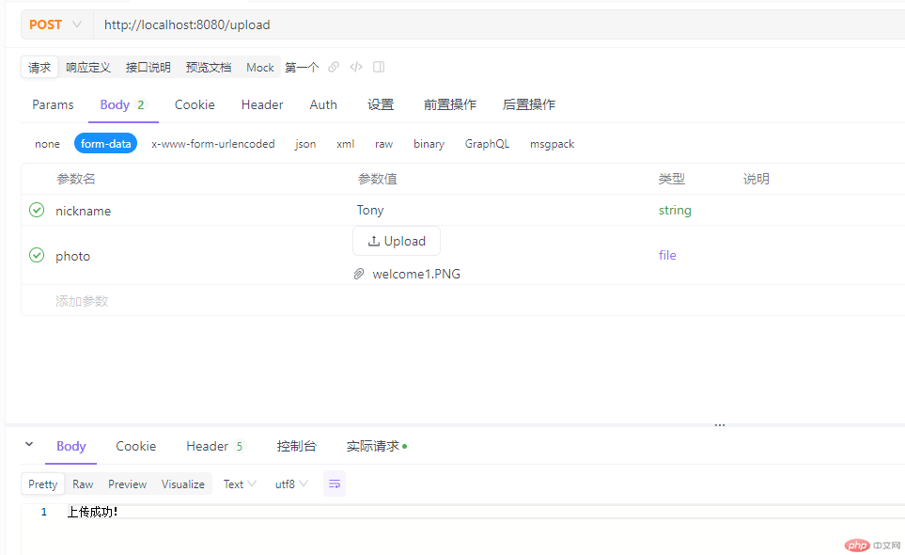Image resolution: width=905 pixels, height=555 pixels.
Task: Open the Auth tab
Action: 323,104
